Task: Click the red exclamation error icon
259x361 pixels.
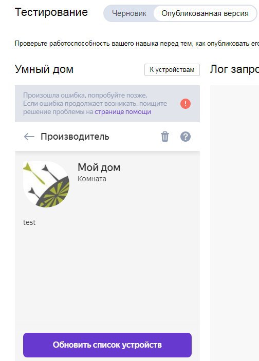Action: [x=186, y=104]
